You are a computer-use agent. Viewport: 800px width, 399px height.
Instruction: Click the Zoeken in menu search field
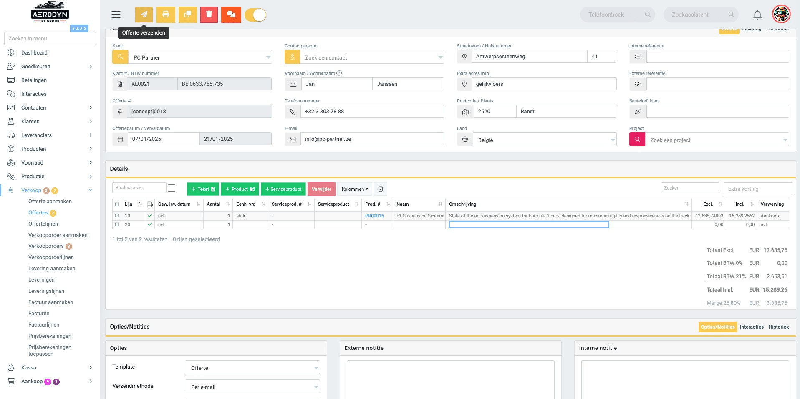tap(50, 38)
